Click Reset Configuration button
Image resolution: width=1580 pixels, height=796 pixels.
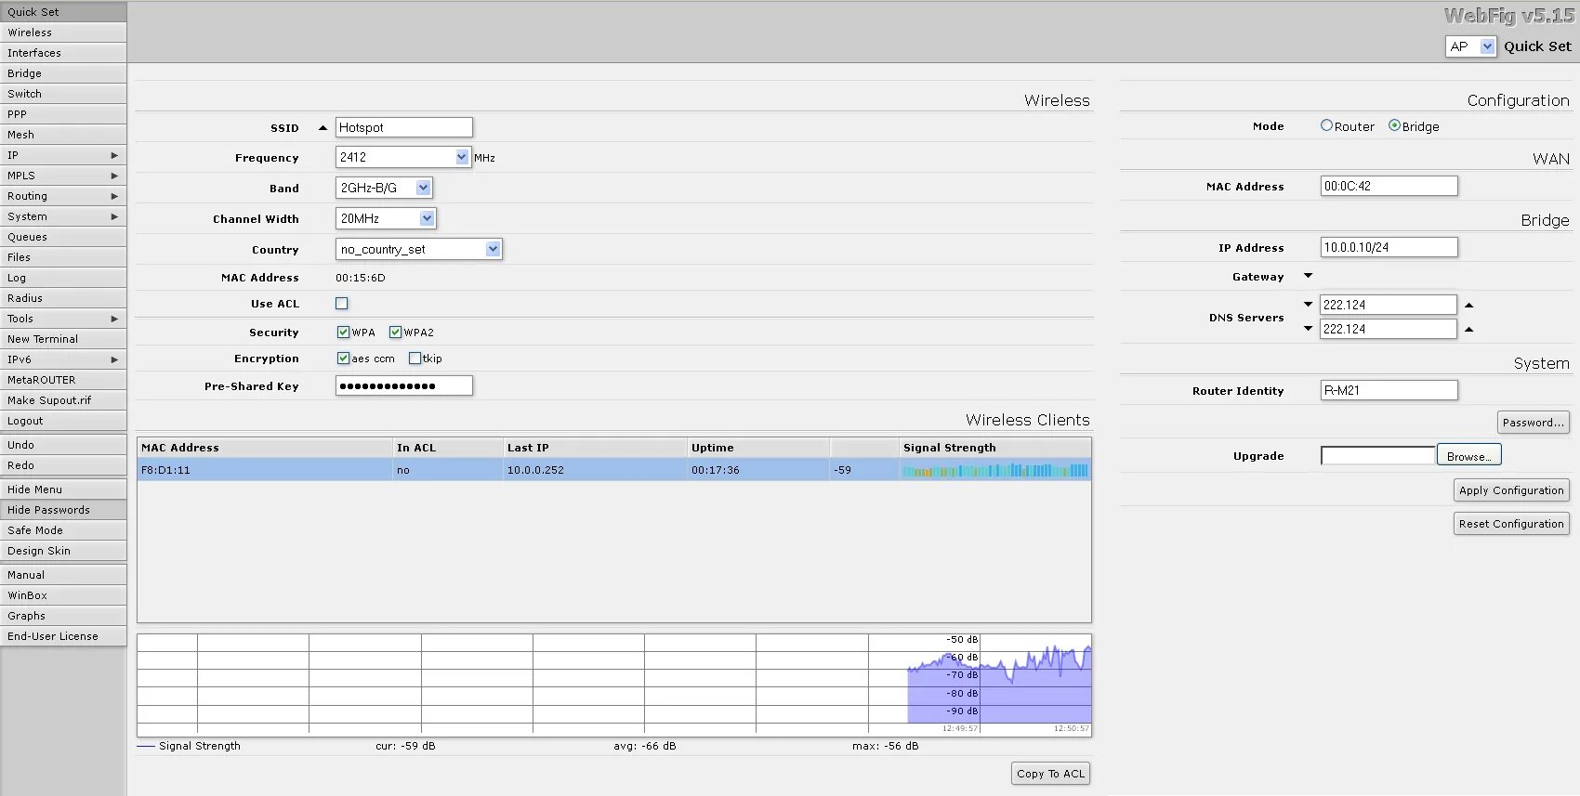click(x=1511, y=524)
